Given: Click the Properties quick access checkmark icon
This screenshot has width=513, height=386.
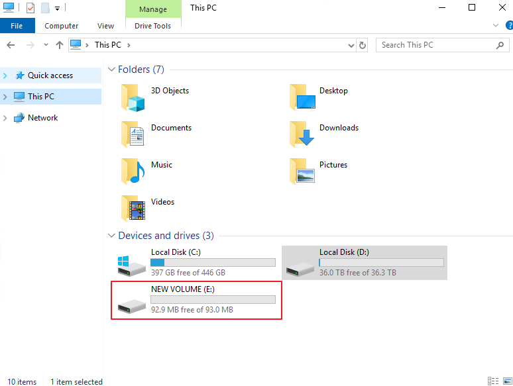Looking at the screenshot, I should 30,7.
